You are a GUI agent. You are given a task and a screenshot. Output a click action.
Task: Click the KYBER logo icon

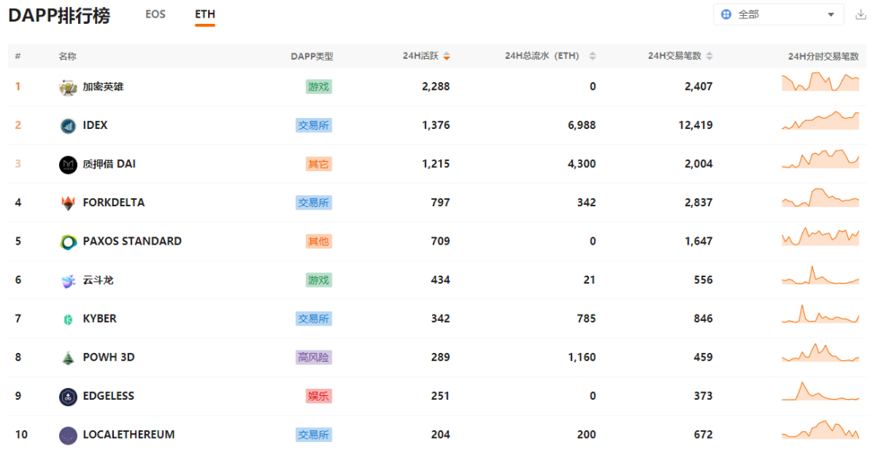pyautogui.click(x=69, y=319)
